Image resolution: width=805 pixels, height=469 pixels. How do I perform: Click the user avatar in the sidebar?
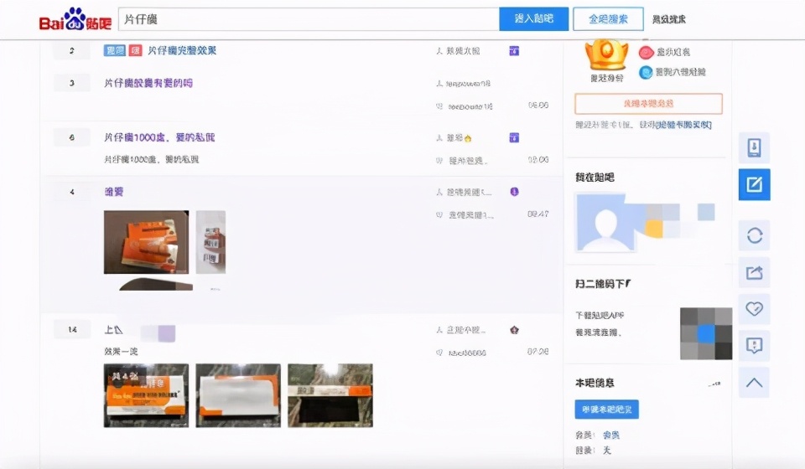coord(606,223)
